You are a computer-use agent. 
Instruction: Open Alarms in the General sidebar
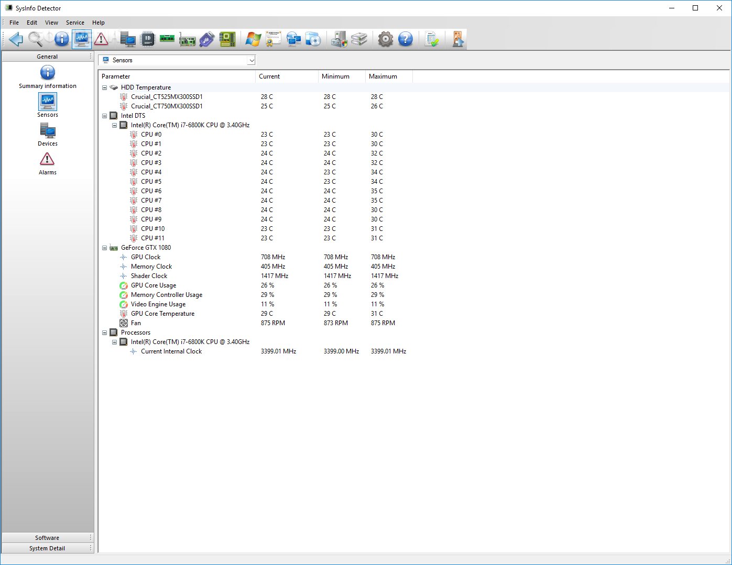pos(48,163)
